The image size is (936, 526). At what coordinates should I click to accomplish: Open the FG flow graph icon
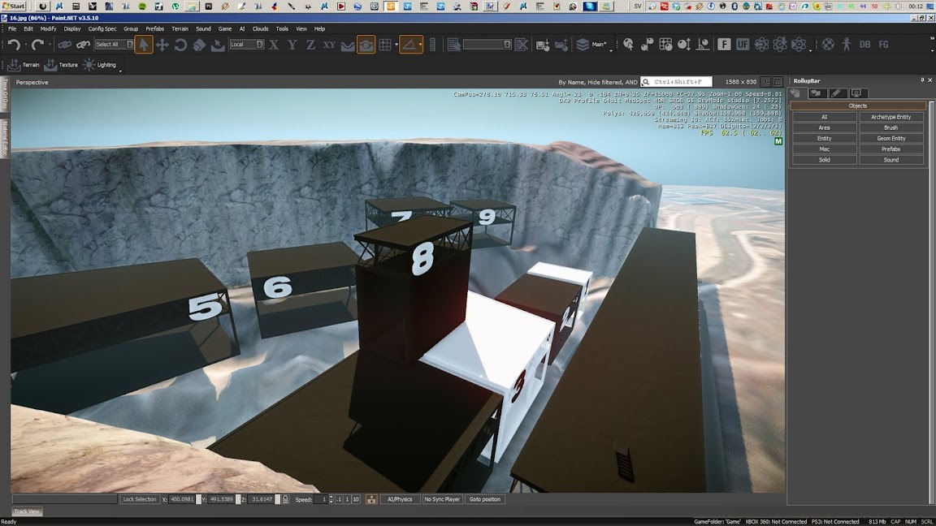click(x=883, y=44)
